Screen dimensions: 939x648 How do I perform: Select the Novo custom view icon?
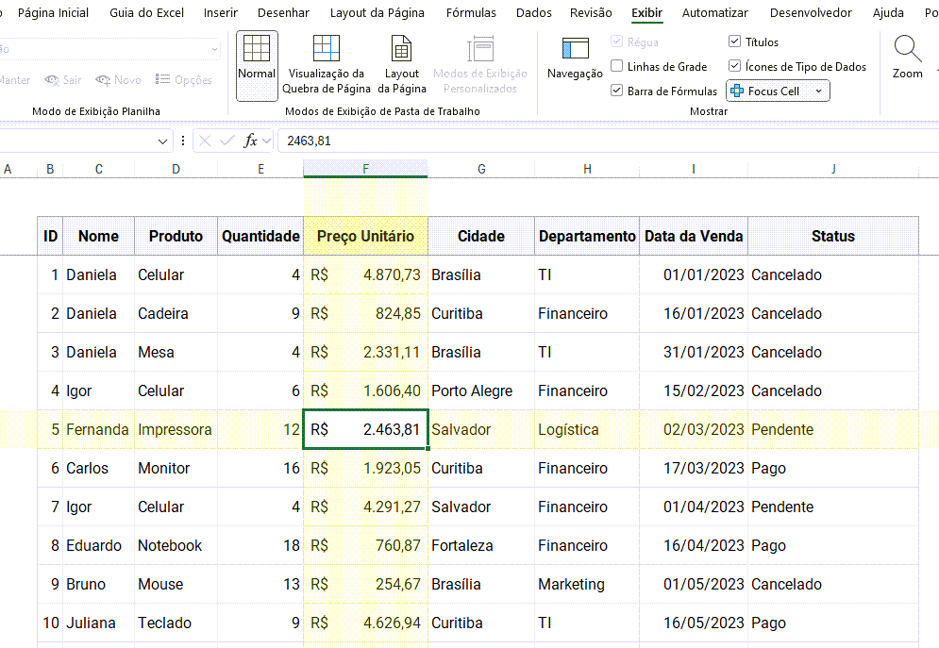pyautogui.click(x=102, y=80)
